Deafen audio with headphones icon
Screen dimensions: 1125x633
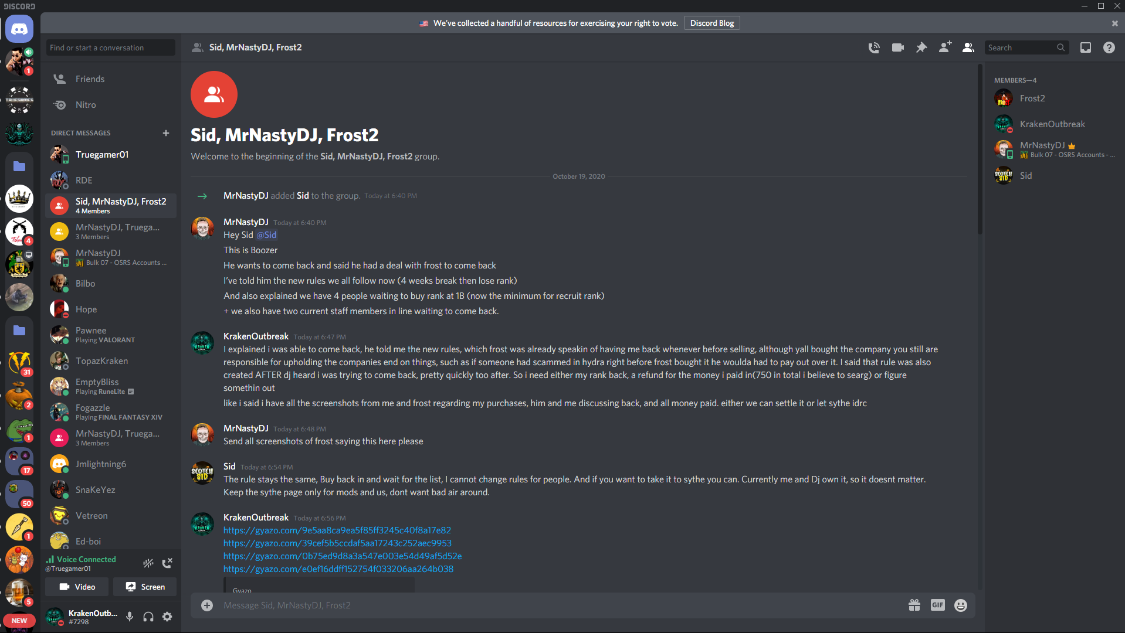pos(148,617)
